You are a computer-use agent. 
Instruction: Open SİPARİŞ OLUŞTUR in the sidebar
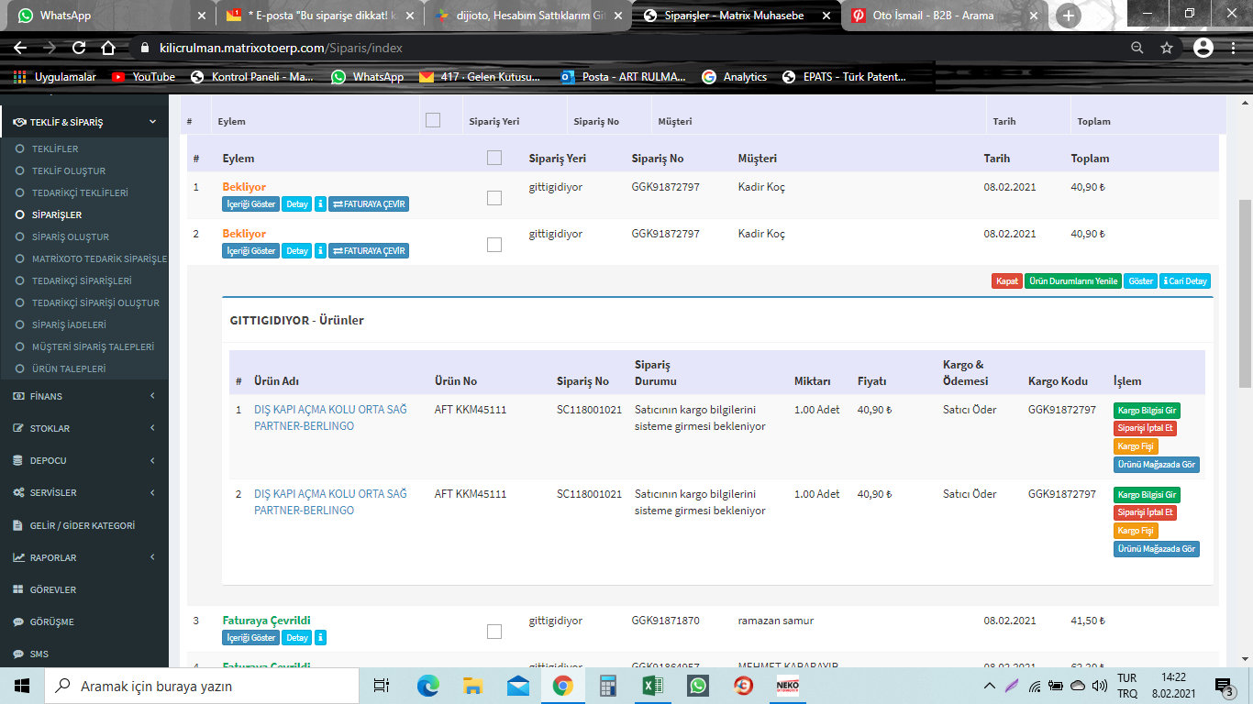pyautogui.click(x=70, y=236)
